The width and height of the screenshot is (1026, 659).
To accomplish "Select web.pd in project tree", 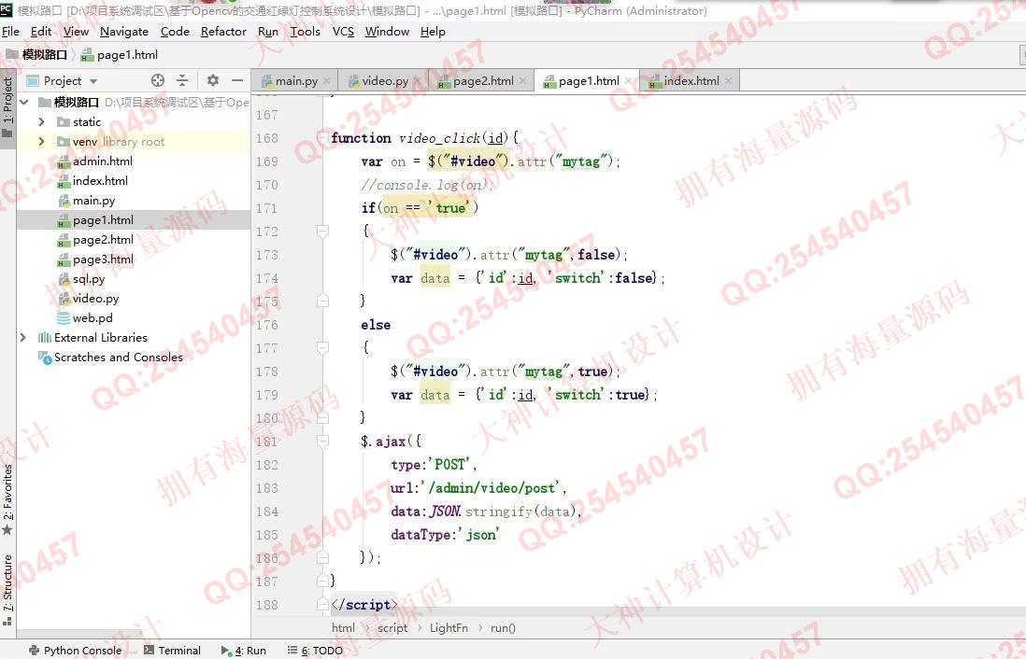I will [x=93, y=318].
